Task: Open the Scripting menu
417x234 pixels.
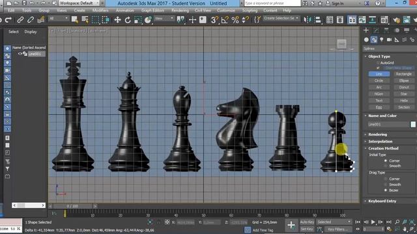Action: 250,10
